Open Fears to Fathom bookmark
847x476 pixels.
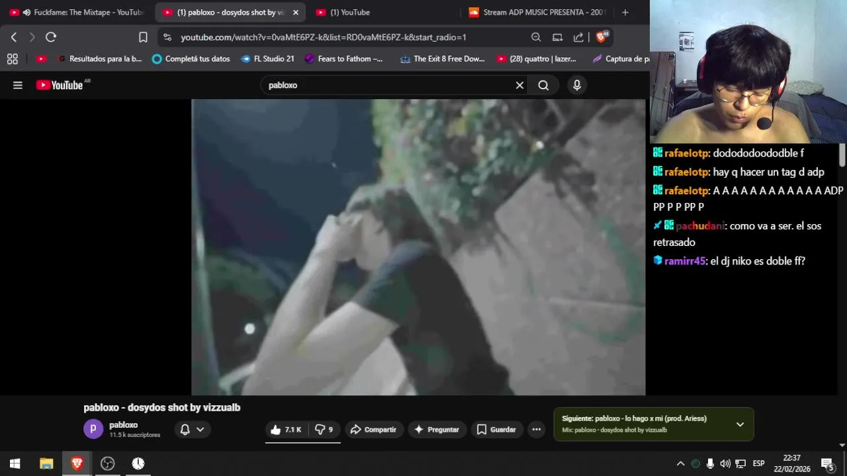[x=343, y=59]
